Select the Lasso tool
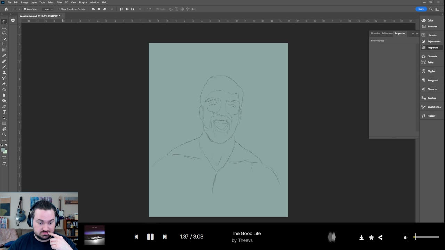The image size is (445, 250). (4, 33)
